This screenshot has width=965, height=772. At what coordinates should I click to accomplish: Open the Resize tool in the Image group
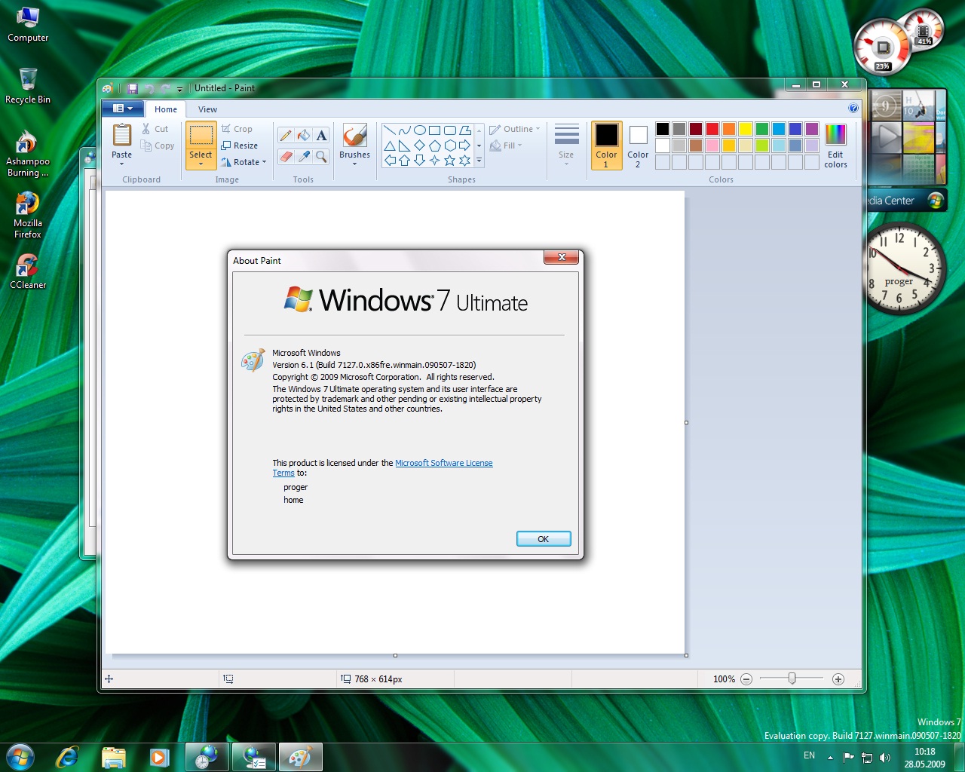click(240, 146)
